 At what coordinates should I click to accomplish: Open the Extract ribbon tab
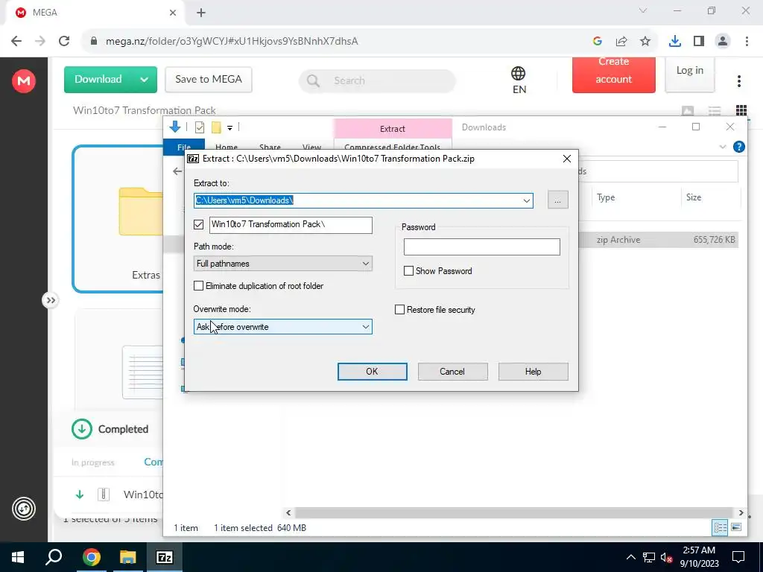[x=392, y=129]
